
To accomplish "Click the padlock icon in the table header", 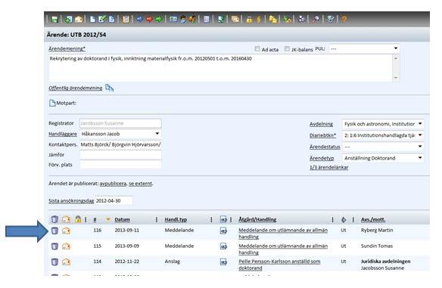I will click(x=78, y=219).
